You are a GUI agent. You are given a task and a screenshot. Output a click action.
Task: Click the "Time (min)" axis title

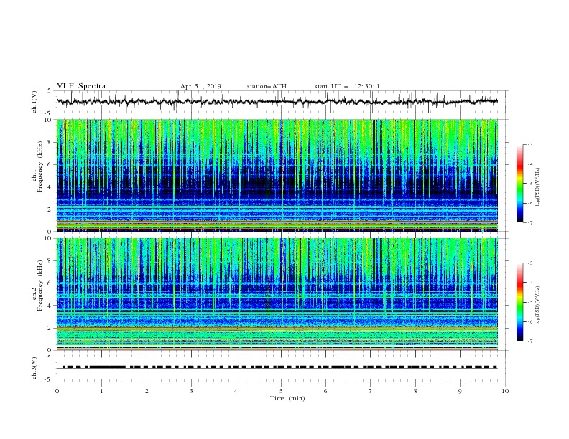[287, 398]
